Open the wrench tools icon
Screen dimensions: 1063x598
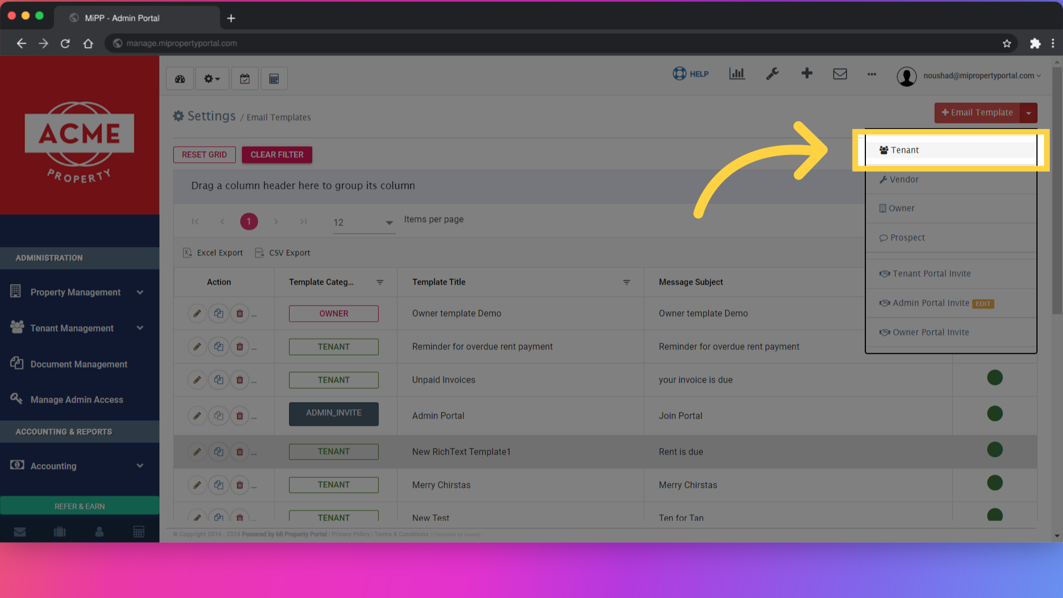(772, 74)
